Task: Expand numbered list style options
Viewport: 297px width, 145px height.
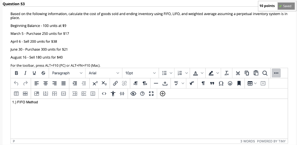Action: 186,73
